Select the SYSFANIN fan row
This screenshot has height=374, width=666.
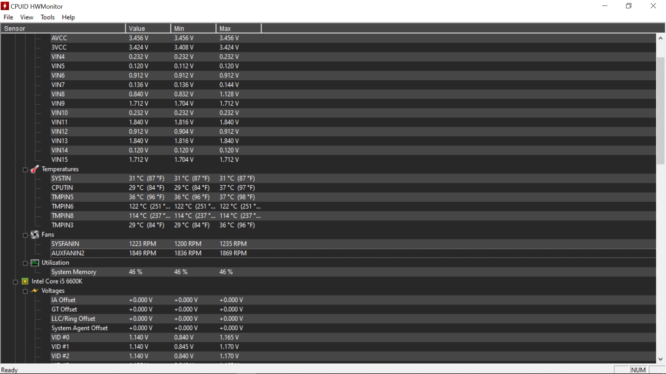click(65, 244)
